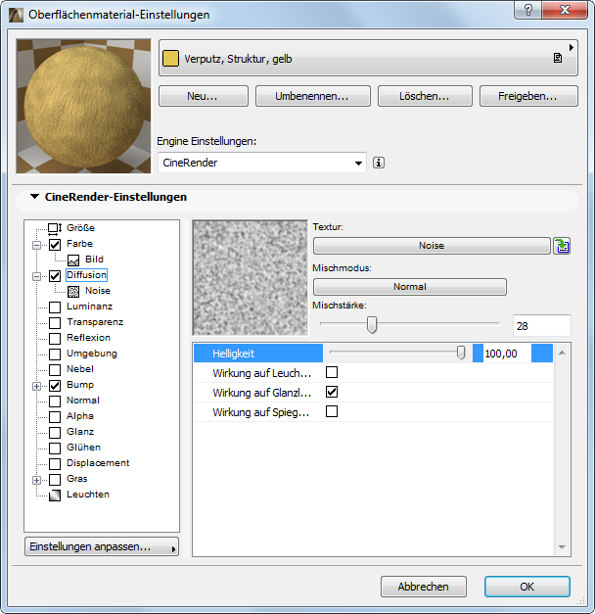This screenshot has height=614, width=595.
Task: Click the Helligkeit value field 100,00
Action: point(507,354)
